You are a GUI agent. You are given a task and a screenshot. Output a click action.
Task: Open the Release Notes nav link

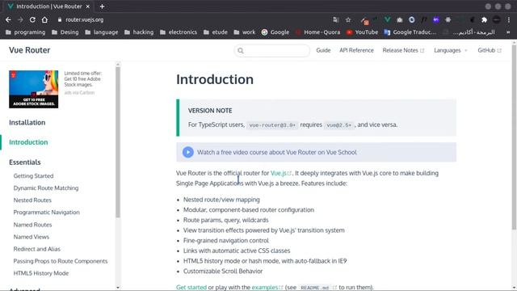pos(403,50)
